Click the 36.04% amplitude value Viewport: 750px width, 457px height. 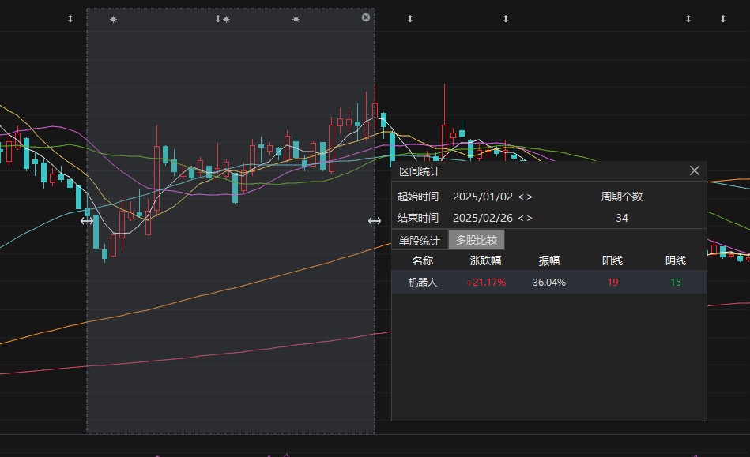pyautogui.click(x=549, y=283)
